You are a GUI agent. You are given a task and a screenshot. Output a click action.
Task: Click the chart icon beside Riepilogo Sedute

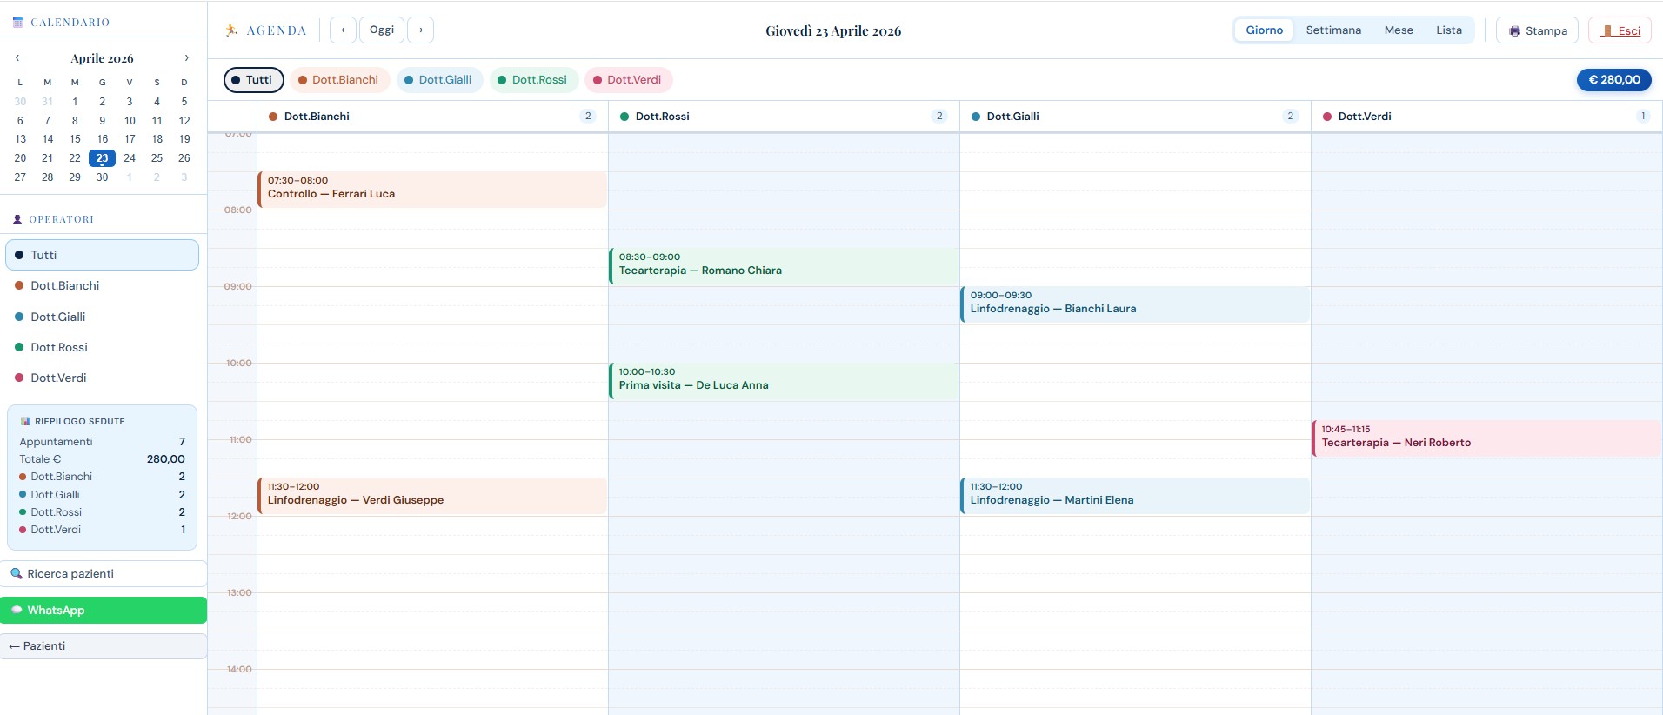(x=25, y=421)
